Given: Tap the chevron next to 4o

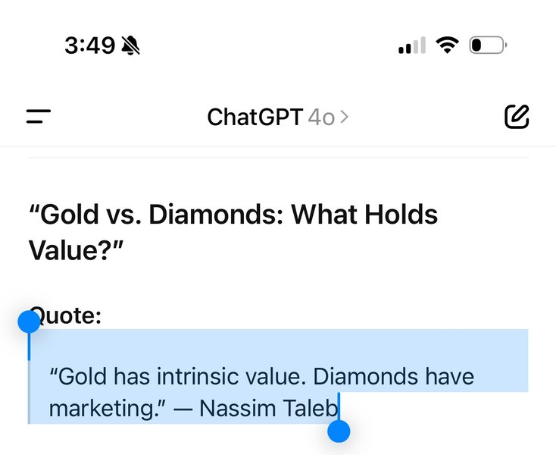Looking at the screenshot, I should [x=344, y=117].
